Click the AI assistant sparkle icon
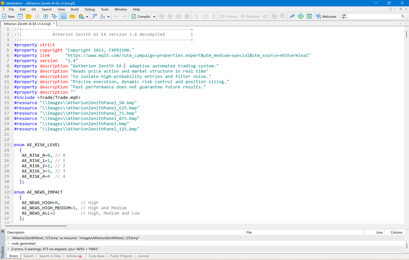 (x=54, y=16)
